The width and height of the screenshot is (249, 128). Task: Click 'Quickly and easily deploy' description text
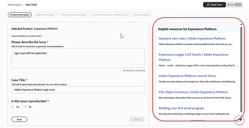tap(198, 81)
